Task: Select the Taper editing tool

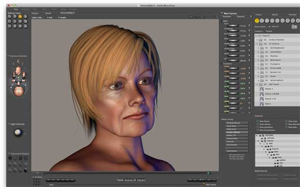Action: point(15,21)
